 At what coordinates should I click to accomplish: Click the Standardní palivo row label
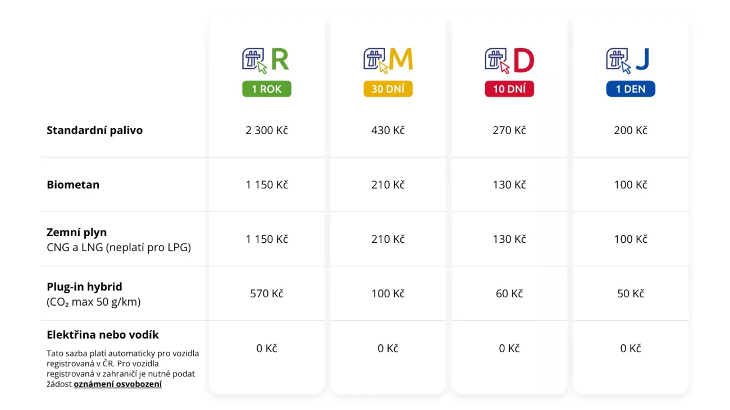point(94,130)
